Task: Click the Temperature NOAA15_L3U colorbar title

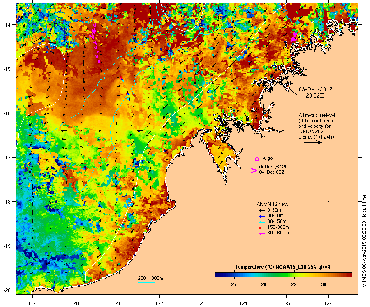Action: [x=283, y=267]
